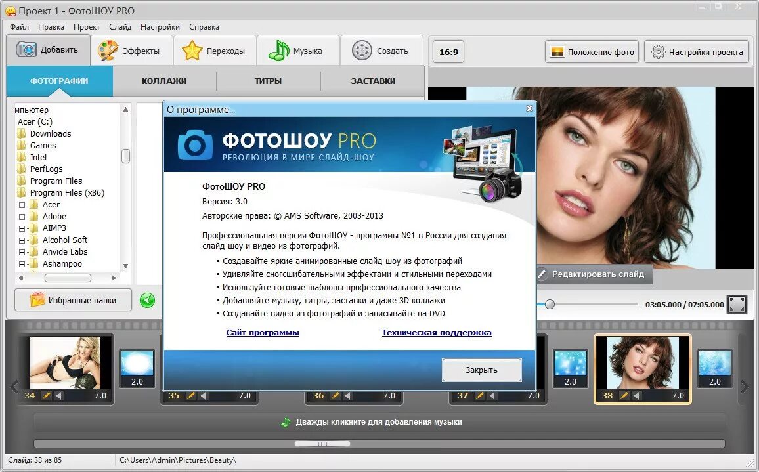Click the folder tree horizontal scrollbar thumb
Image resolution: width=759 pixels, height=472 pixels.
68,278
